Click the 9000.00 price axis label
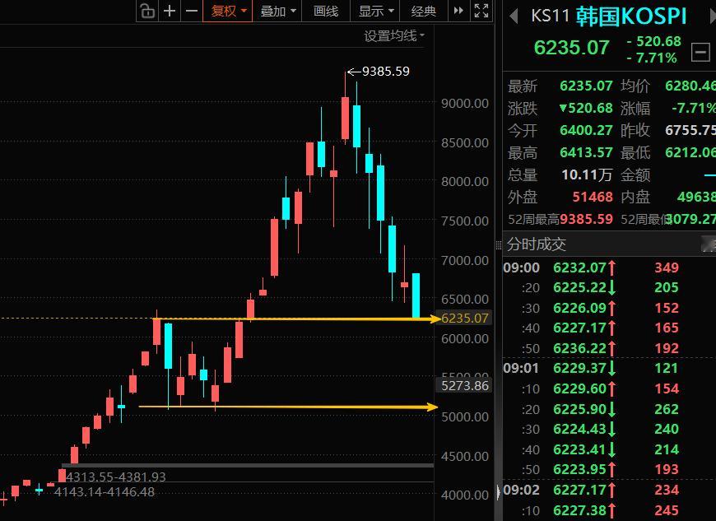Screen dimensions: 716x521 click(465, 103)
